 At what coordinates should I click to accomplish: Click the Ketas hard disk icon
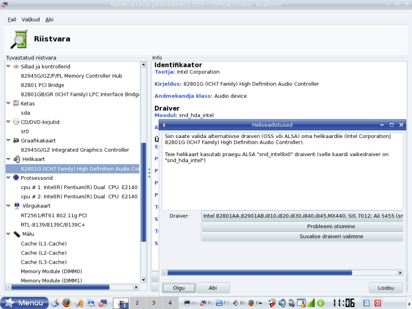click(16, 103)
